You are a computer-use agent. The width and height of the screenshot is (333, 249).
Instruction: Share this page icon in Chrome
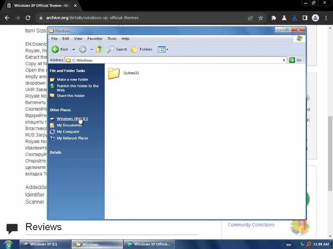(250, 18)
